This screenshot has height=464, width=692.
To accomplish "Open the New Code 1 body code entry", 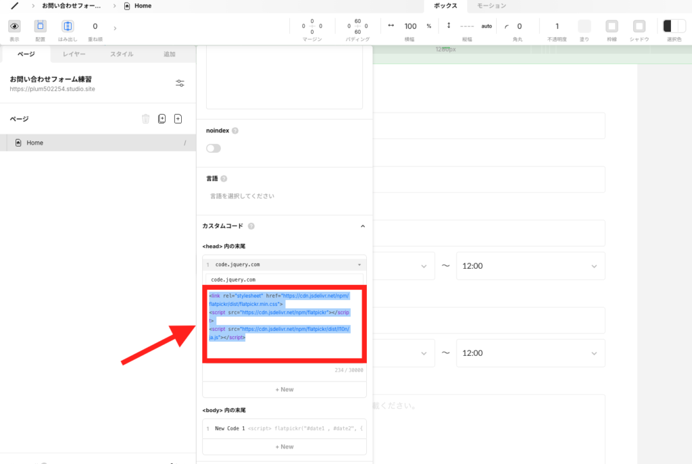I will (x=285, y=428).
